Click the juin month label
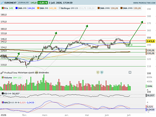The height and width of the screenshot is (117, 156). 107,115
